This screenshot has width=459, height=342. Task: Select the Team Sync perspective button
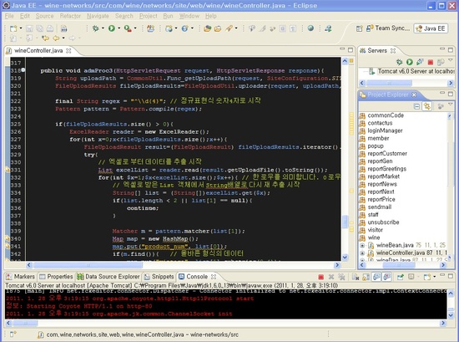(x=388, y=28)
